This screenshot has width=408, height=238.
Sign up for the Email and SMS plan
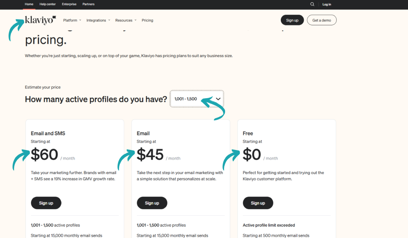click(46, 203)
